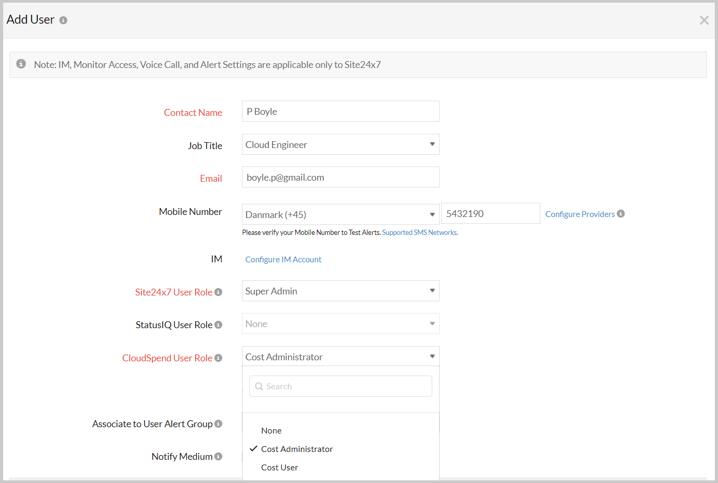Choose Cost User option in list
The height and width of the screenshot is (483, 718).
click(279, 468)
